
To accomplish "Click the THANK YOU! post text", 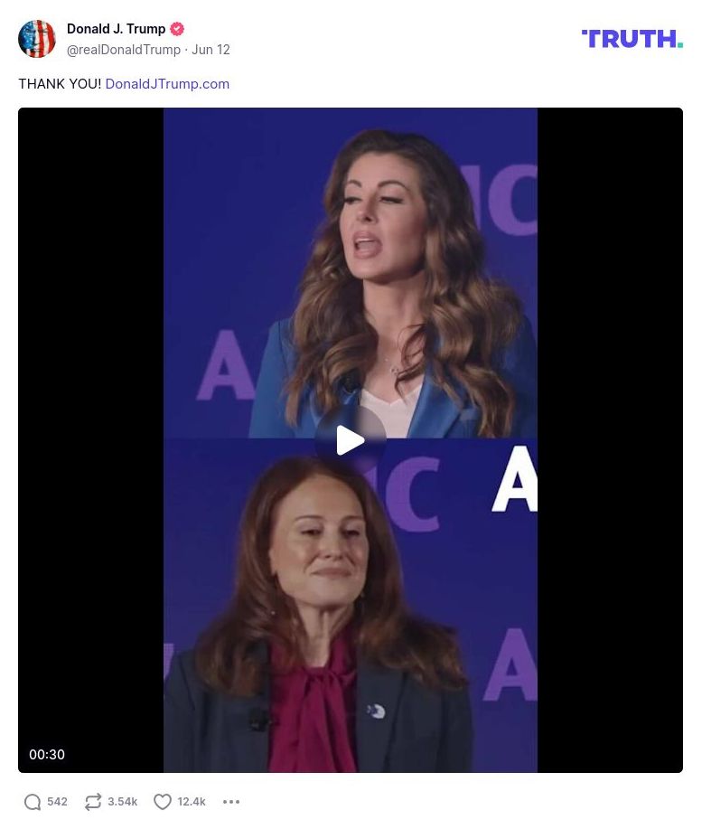I will pos(60,83).
